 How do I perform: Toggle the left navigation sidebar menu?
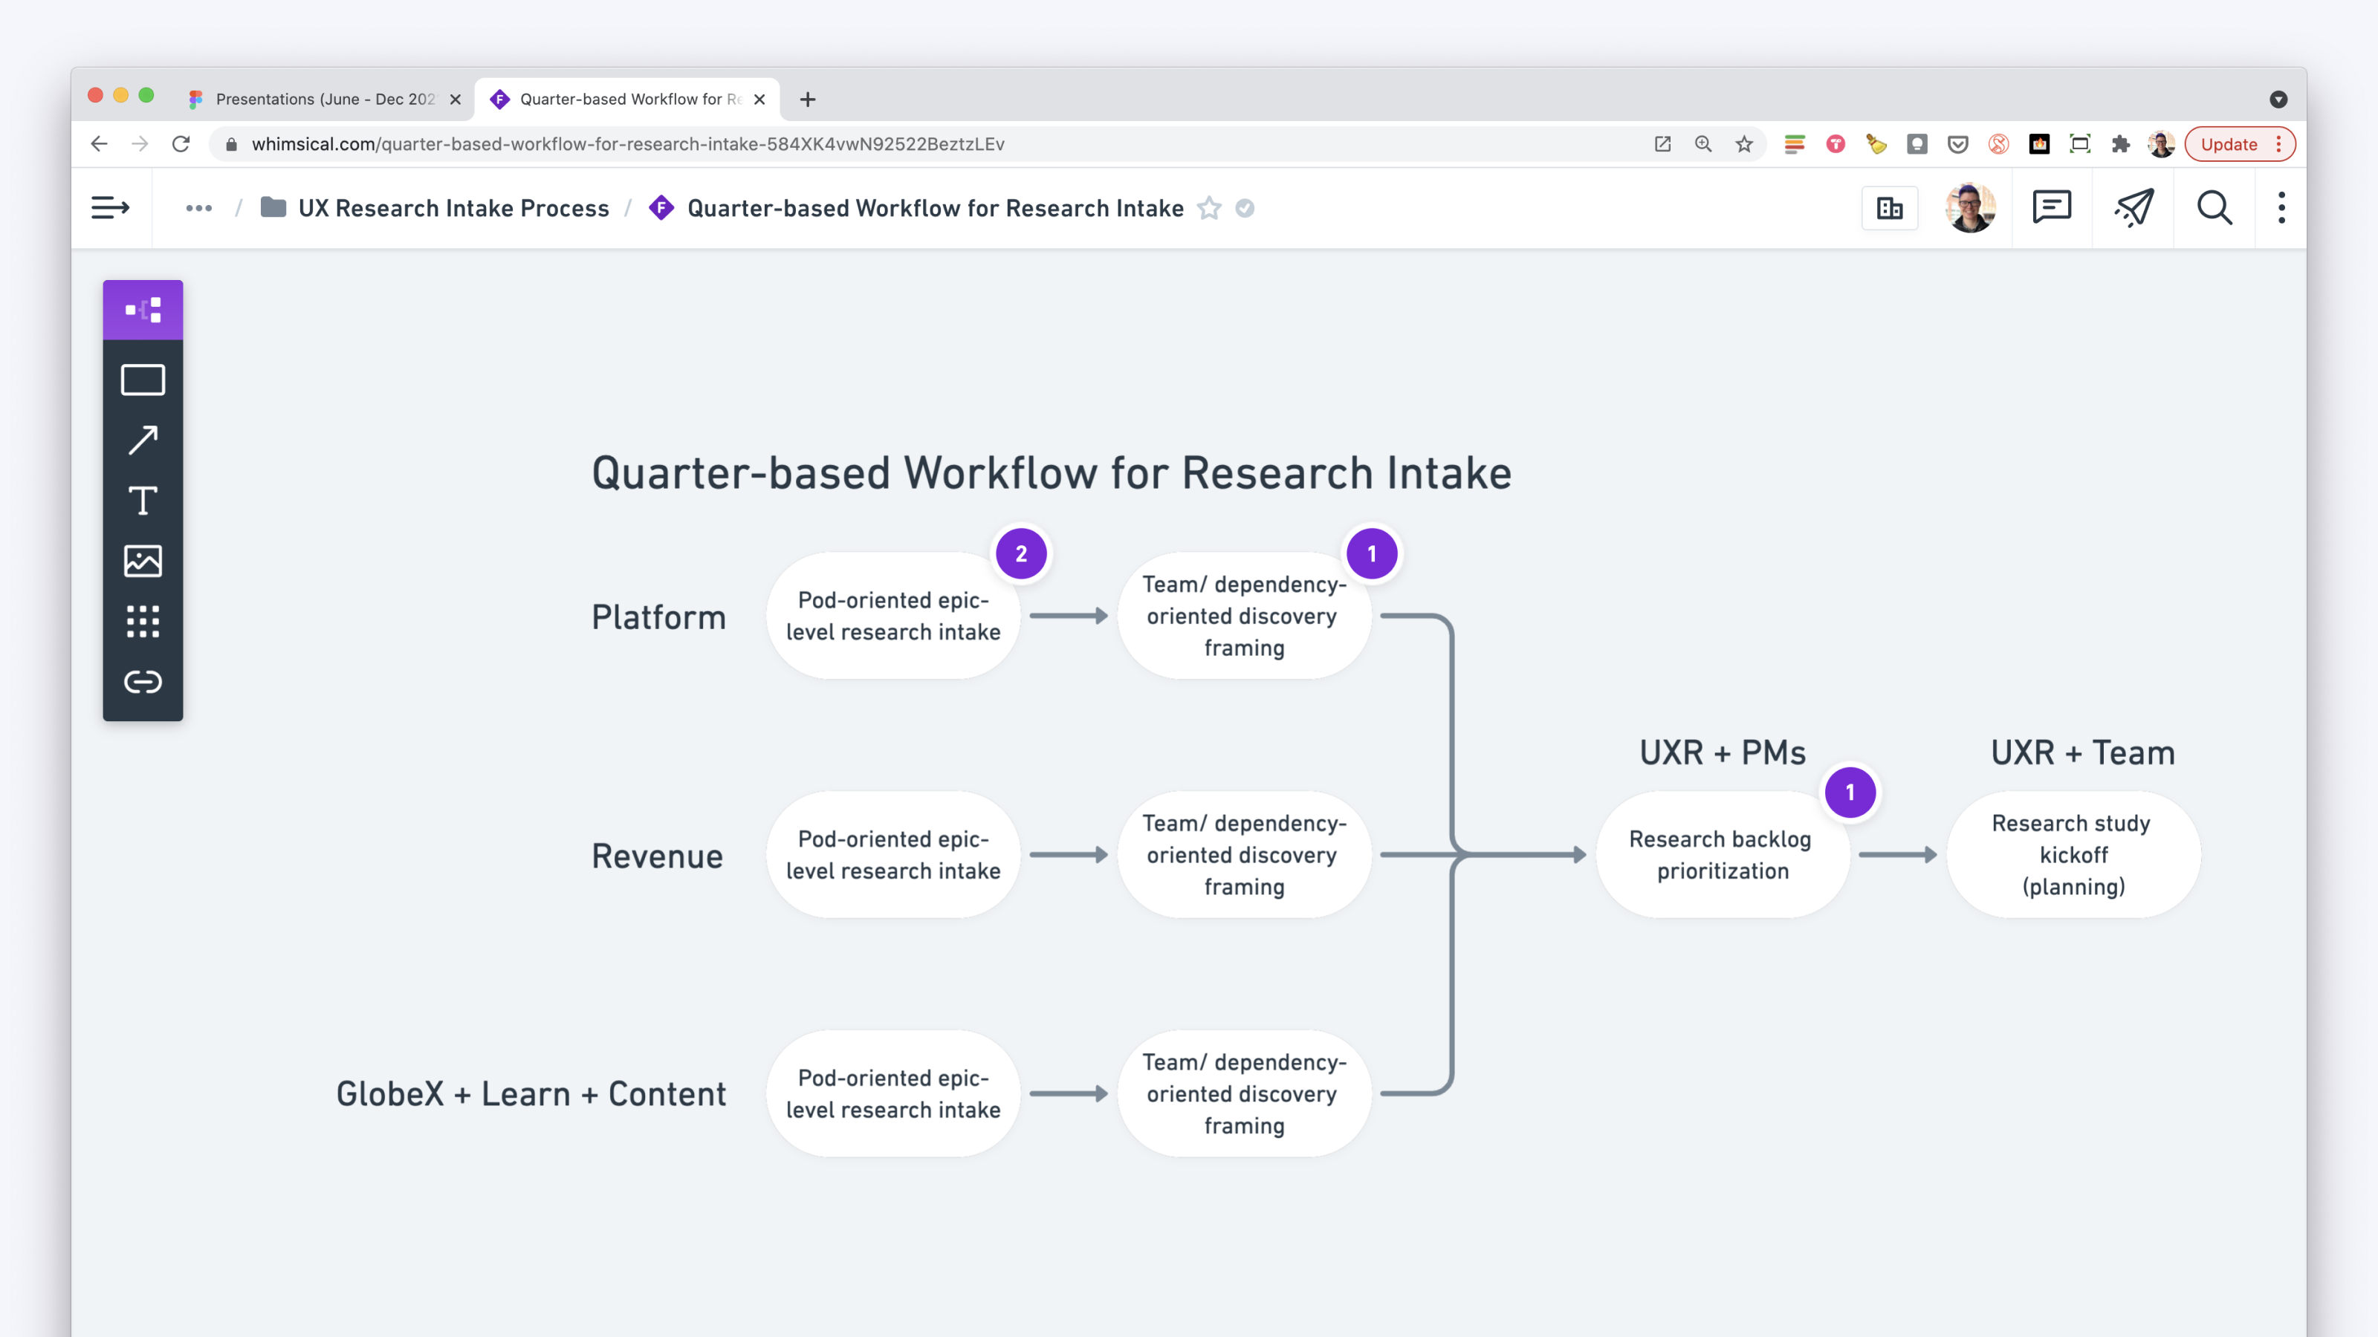[110, 208]
